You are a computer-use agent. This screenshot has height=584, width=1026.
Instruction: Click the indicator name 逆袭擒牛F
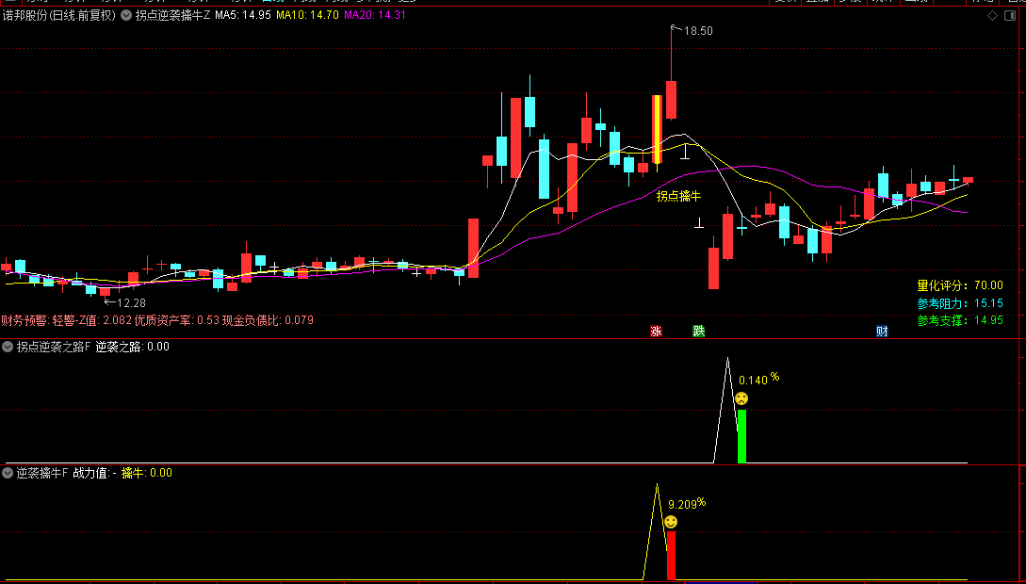click(x=41, y=473)
